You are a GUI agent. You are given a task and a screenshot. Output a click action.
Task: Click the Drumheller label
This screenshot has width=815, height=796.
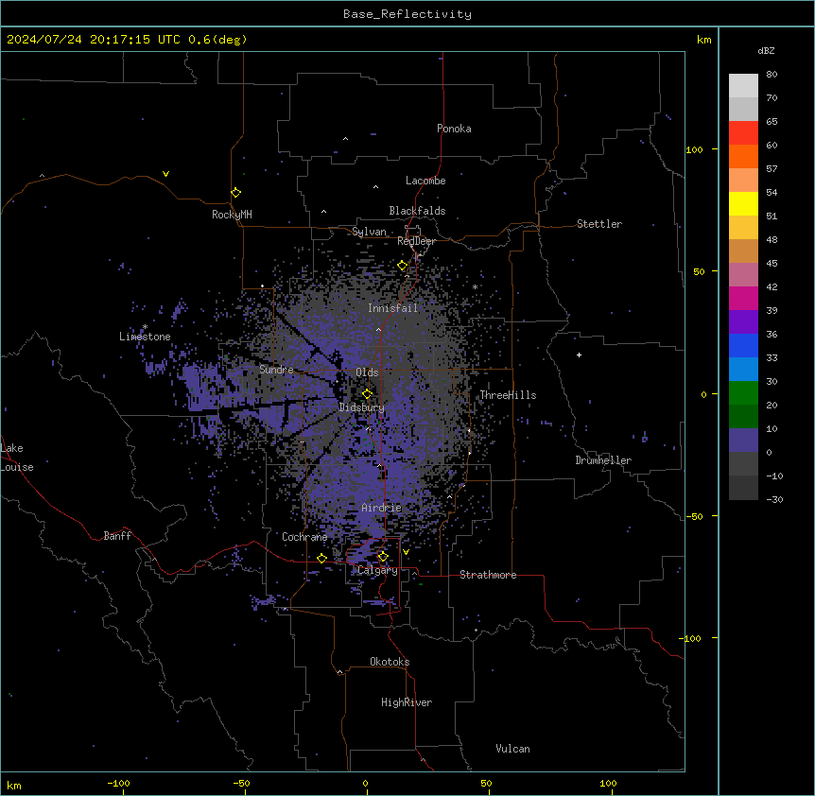point(603,460)
